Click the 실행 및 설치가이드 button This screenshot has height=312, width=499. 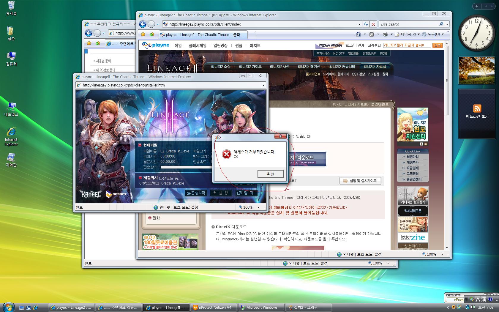(x=360, y=181)
